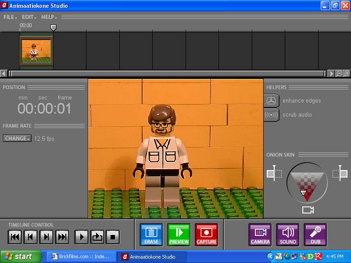
Task: Enable the scrub audio helper
Action: [272, 114]
